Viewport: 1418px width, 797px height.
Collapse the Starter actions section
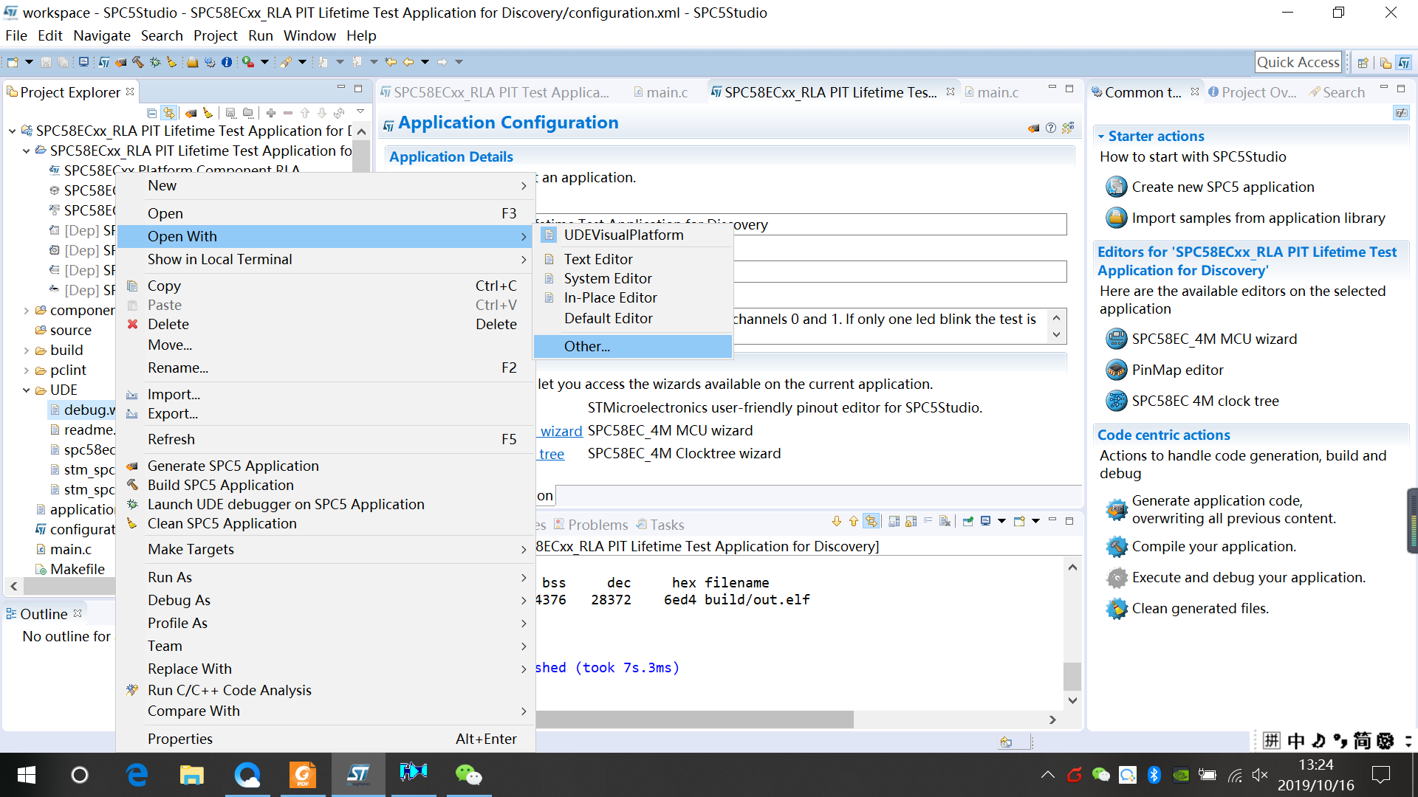click(1101, 137)
